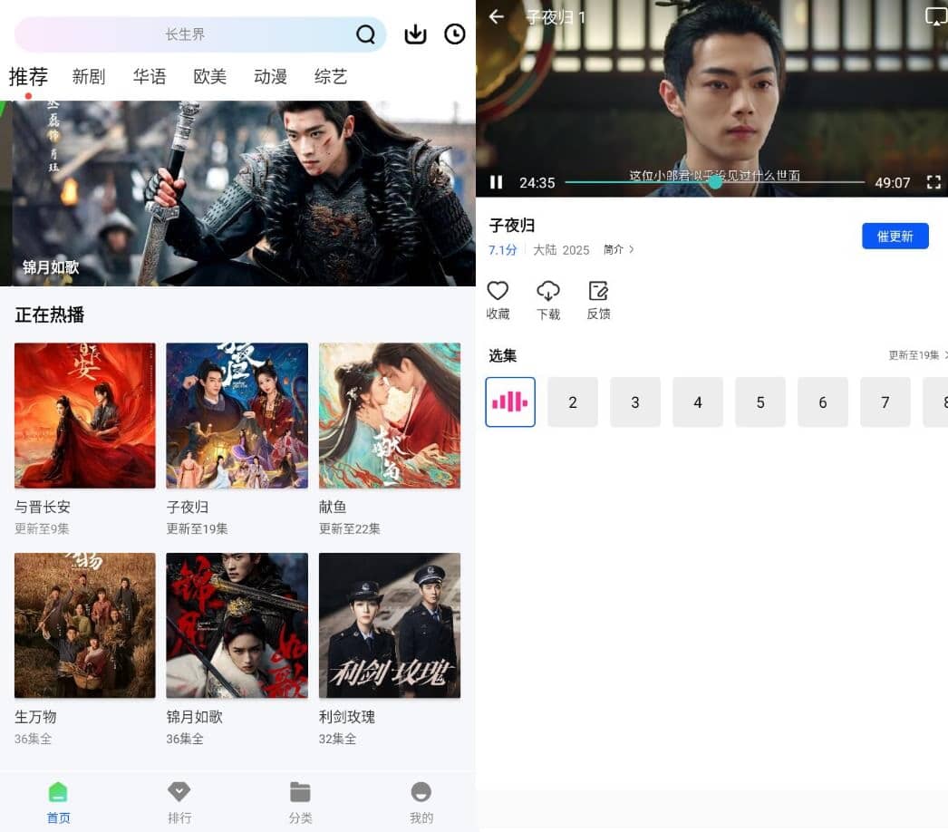
Task: Select episode 5 button
Action: tap(760, 402)
